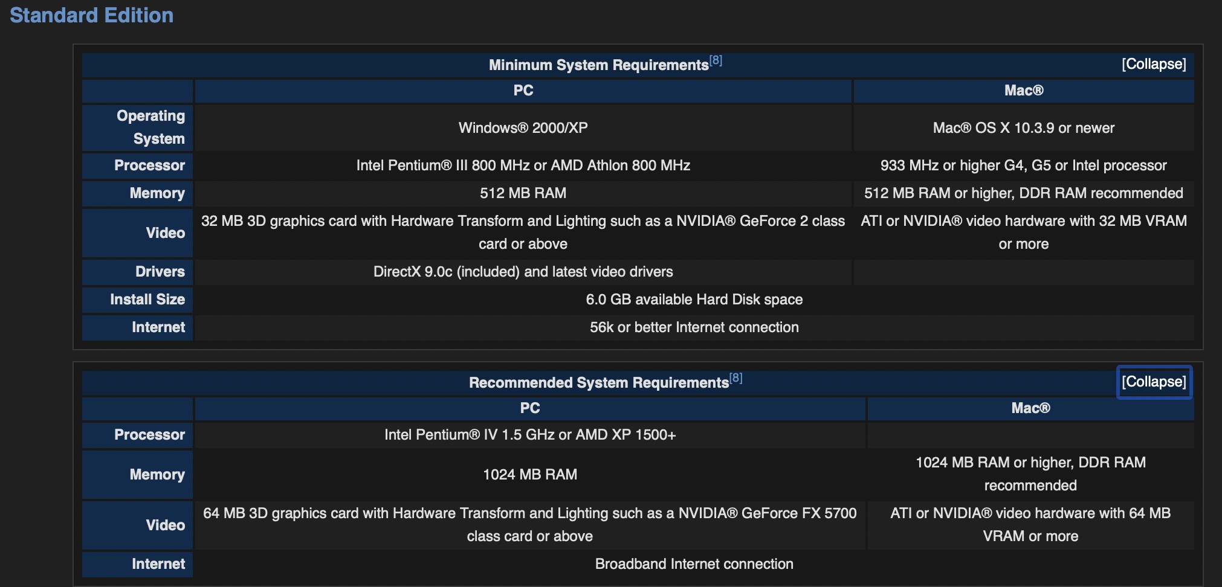The height and width of the screenshot is (587, 1222).
Task: Click the Intel Pentium® III 800 MHz cell
Action: pyautogui.click(x=523, y=165)
